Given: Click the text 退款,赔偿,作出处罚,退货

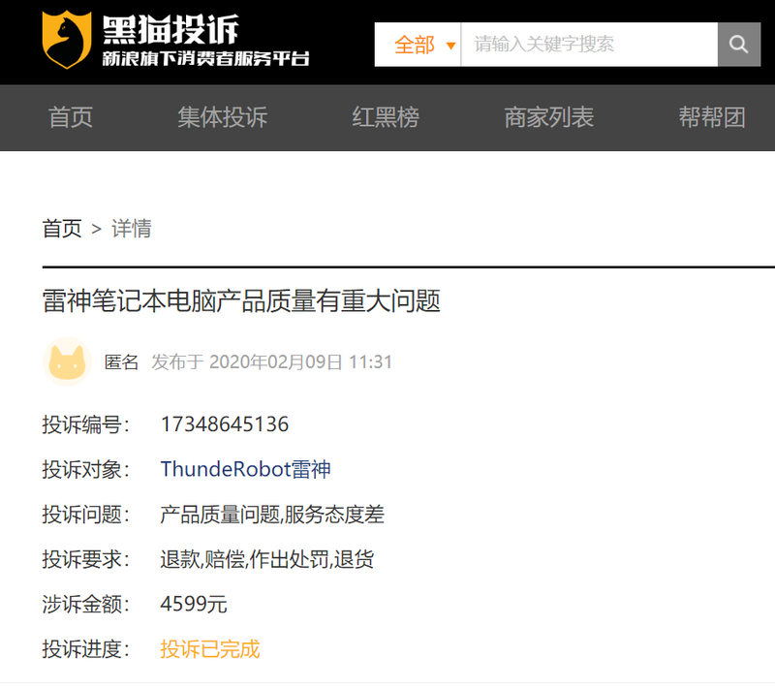Looking at the screenshot, I should coord(267,559).
